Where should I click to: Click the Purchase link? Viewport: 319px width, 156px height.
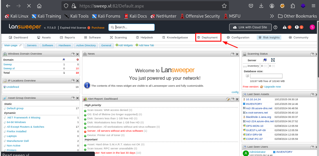click(98, 28)
